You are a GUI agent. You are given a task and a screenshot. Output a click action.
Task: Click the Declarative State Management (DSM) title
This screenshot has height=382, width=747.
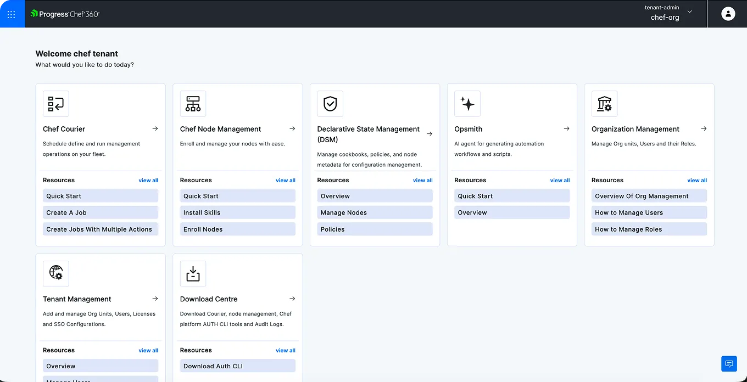pyautogui.click(x=369, y=134)
